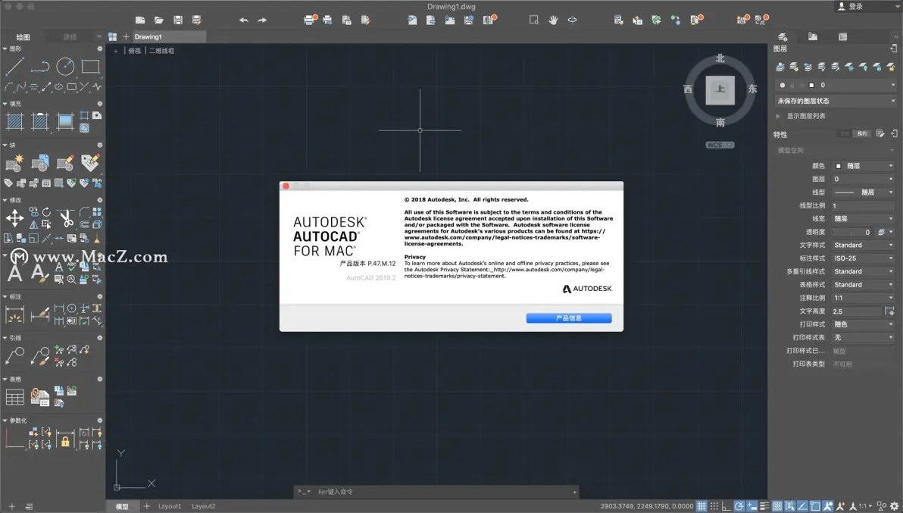Click the 产品信息 button
Viewport: 903px width, 513px height.
(x=568, y=317)
